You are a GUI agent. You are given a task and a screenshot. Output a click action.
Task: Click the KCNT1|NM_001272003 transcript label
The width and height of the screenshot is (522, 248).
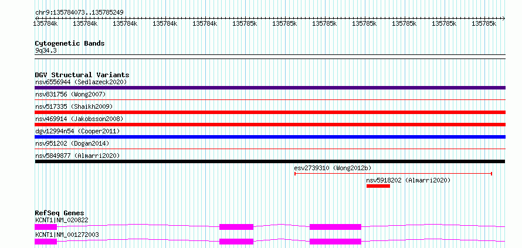[x=67, y=235]
